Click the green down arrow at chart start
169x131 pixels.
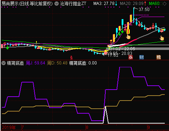(x=7, y=48)
